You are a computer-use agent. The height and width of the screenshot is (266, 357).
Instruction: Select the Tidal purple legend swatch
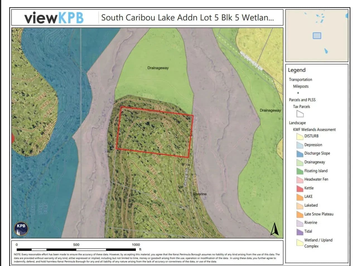(300, 232)
